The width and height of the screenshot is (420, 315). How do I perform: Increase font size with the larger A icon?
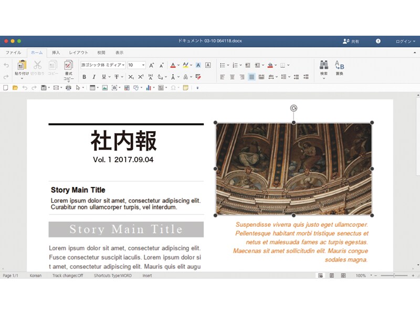click(151, 65)
